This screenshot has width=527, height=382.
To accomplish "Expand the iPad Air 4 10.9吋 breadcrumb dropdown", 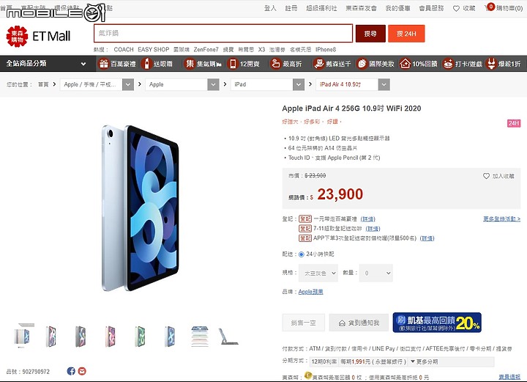I will click(x=384, y=84).
